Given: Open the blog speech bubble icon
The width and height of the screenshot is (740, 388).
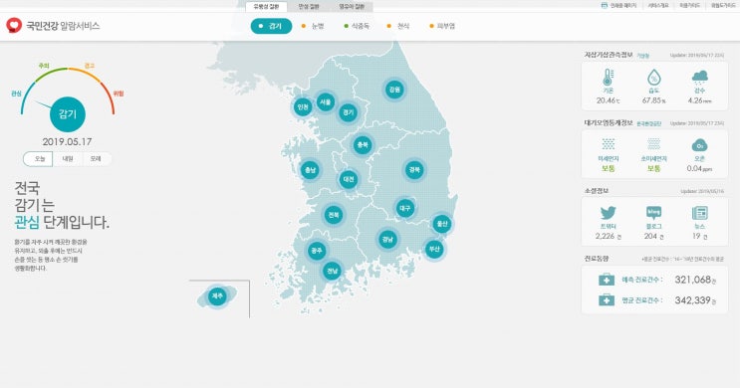Looking at the screenshot, I should point(653,213).
